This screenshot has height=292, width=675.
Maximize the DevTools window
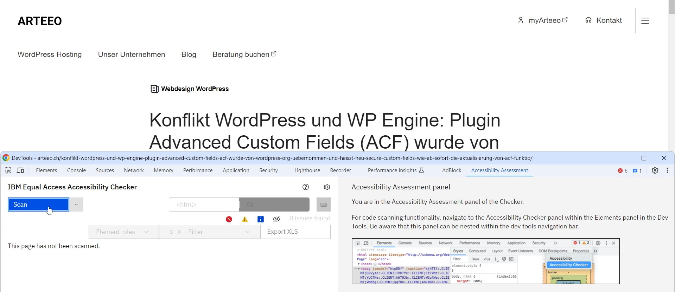(x=644, y=158)
